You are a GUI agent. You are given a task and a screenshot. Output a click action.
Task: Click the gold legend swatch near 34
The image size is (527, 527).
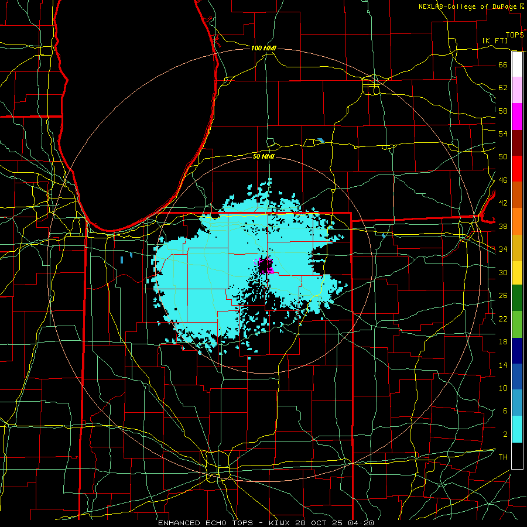tap(517, 248)
